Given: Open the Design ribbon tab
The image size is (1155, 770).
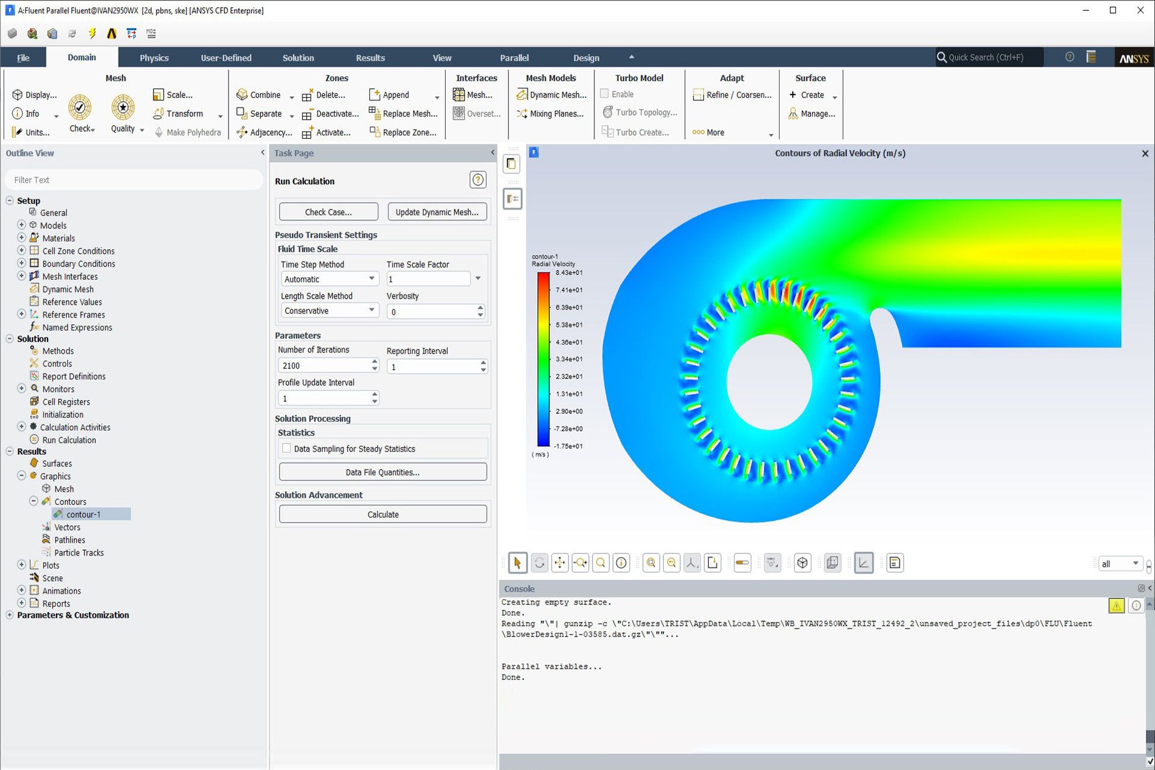Looking at the screenshot, I should point(586,58).
